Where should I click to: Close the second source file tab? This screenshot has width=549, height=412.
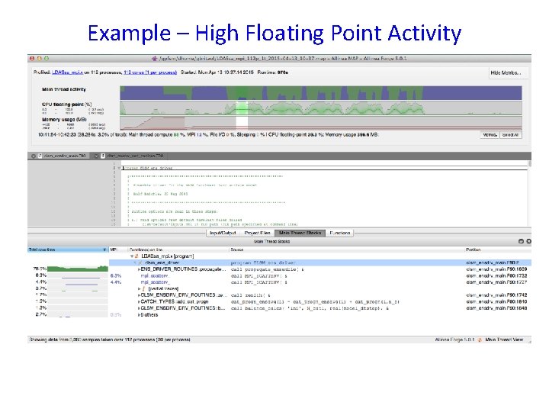[96, 156]
